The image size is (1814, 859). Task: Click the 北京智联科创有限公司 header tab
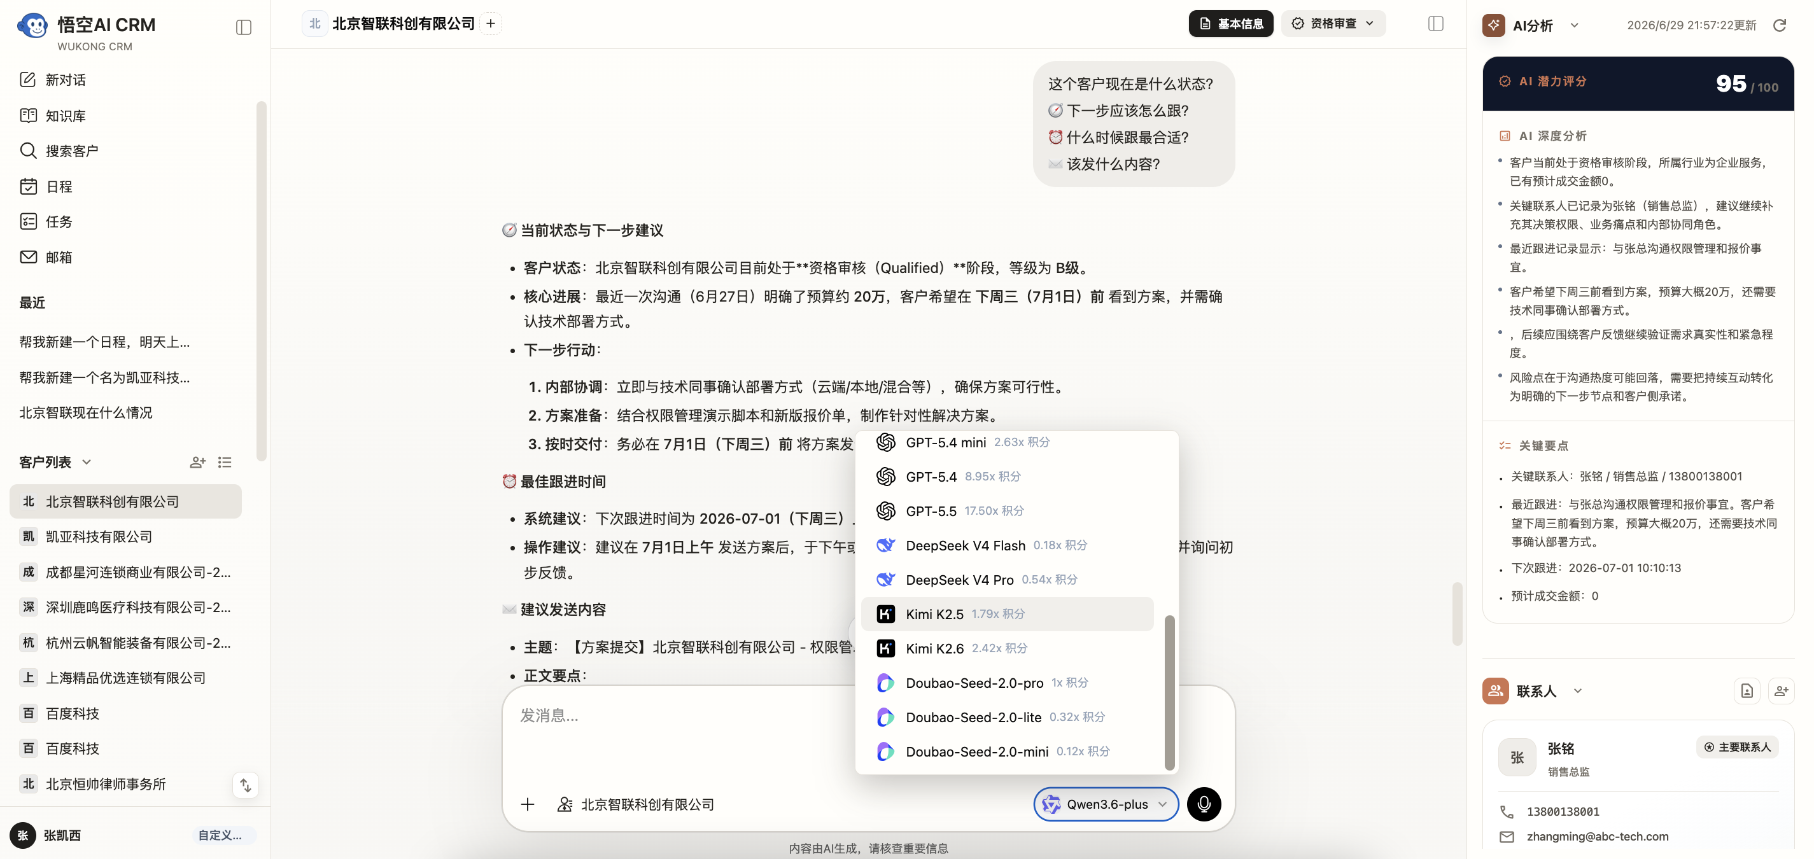(390, 24)
